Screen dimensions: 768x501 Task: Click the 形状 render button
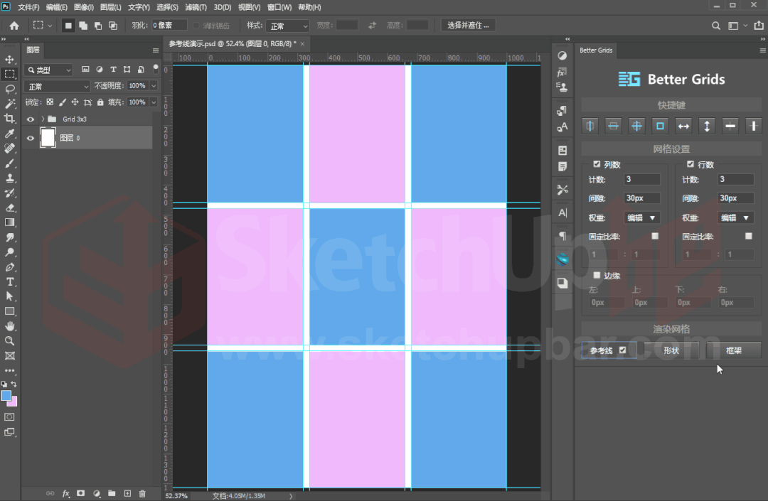tap(671, 350)
